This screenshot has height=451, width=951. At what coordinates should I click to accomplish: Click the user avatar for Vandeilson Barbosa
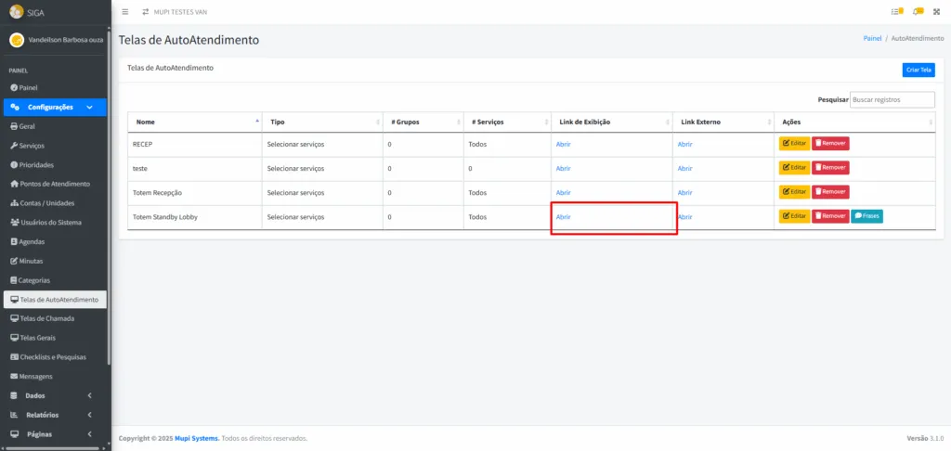(x=16, y=40)
